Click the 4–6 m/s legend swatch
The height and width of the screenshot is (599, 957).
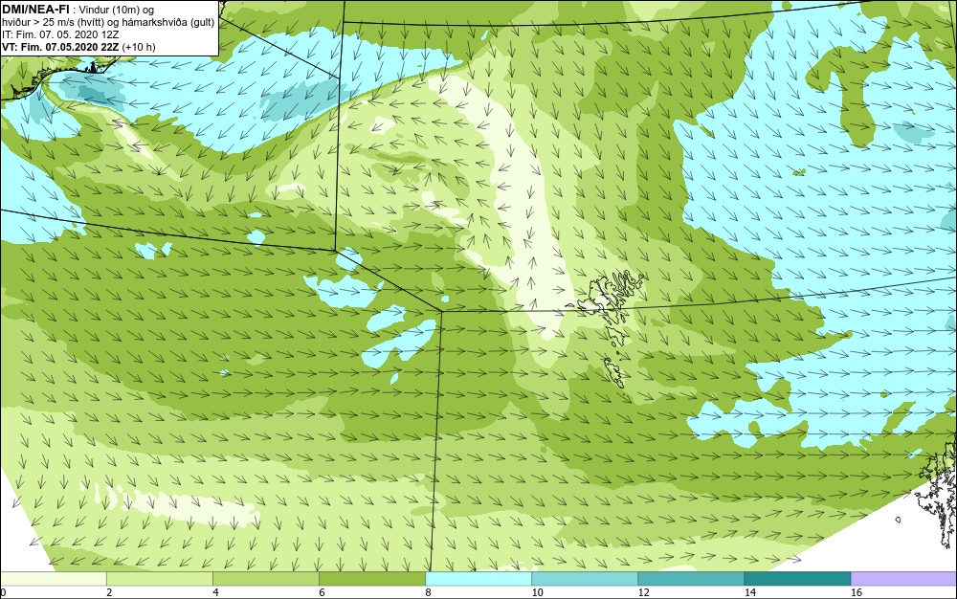[265, 579]
